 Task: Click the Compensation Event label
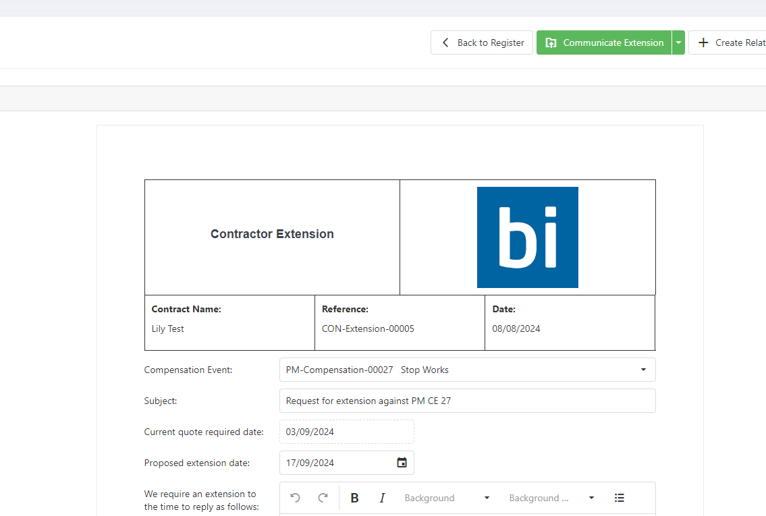pos(188,370)
